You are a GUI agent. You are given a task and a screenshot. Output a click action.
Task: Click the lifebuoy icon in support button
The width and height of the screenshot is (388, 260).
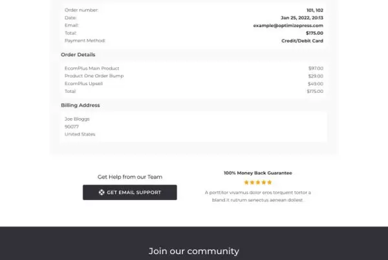point(102,192)
